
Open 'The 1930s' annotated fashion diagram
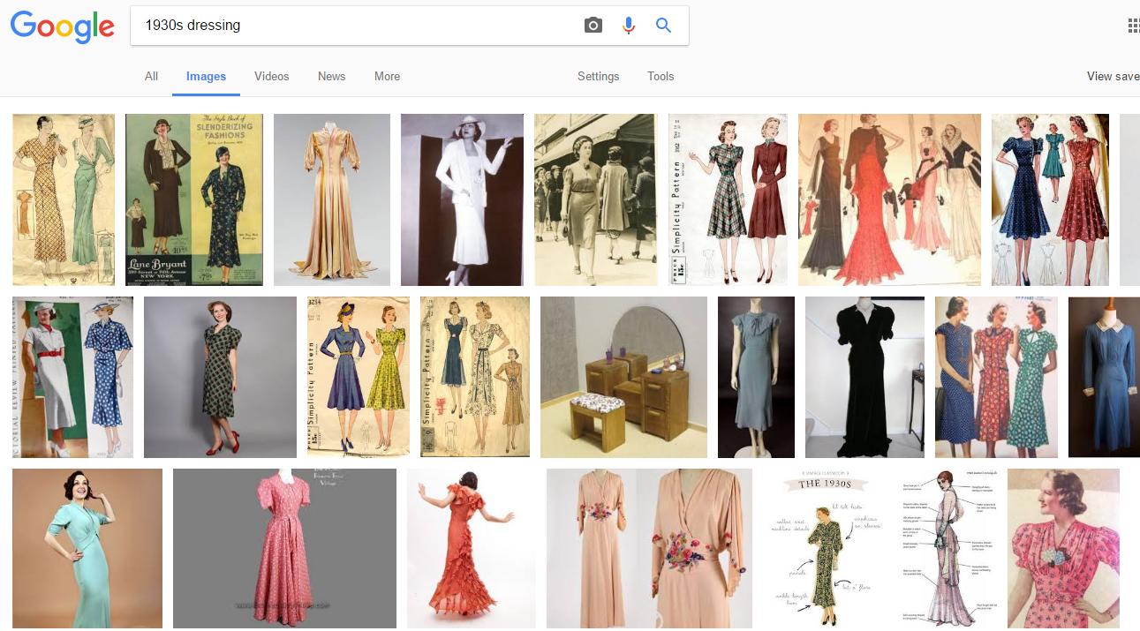[x=827, y=549]
